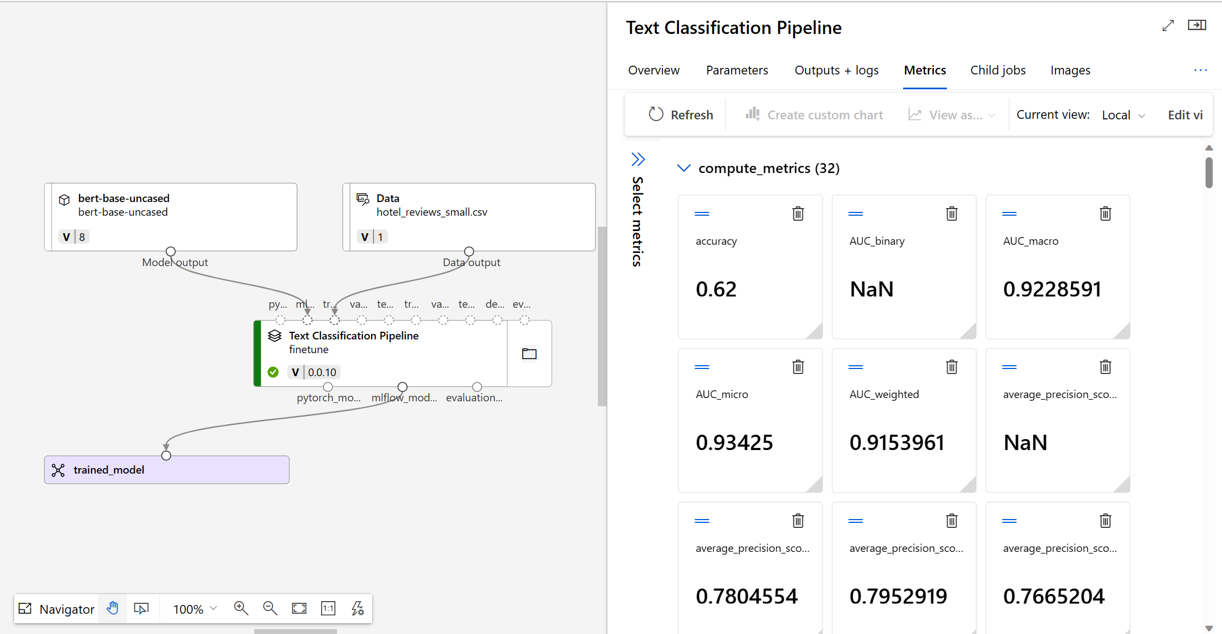Reset canvas zoom to 1:1
1222x634 pixels.
tap(328, 608)
